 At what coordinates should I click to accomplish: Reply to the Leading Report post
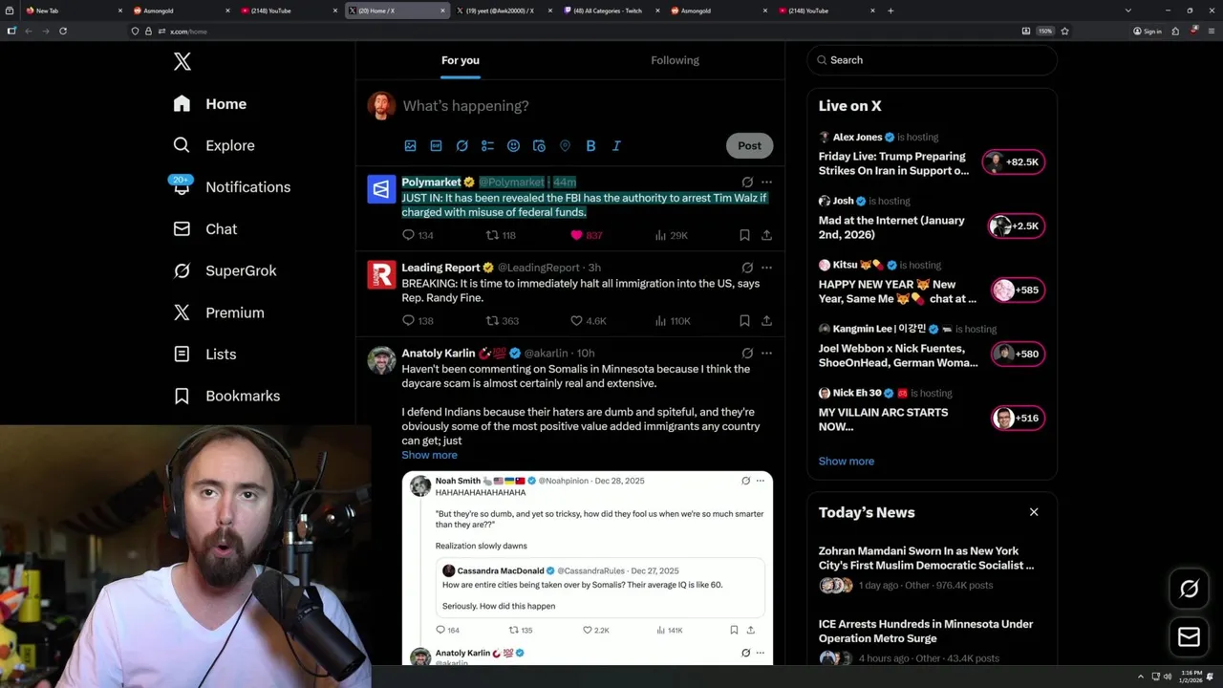[x=418, y=321]
